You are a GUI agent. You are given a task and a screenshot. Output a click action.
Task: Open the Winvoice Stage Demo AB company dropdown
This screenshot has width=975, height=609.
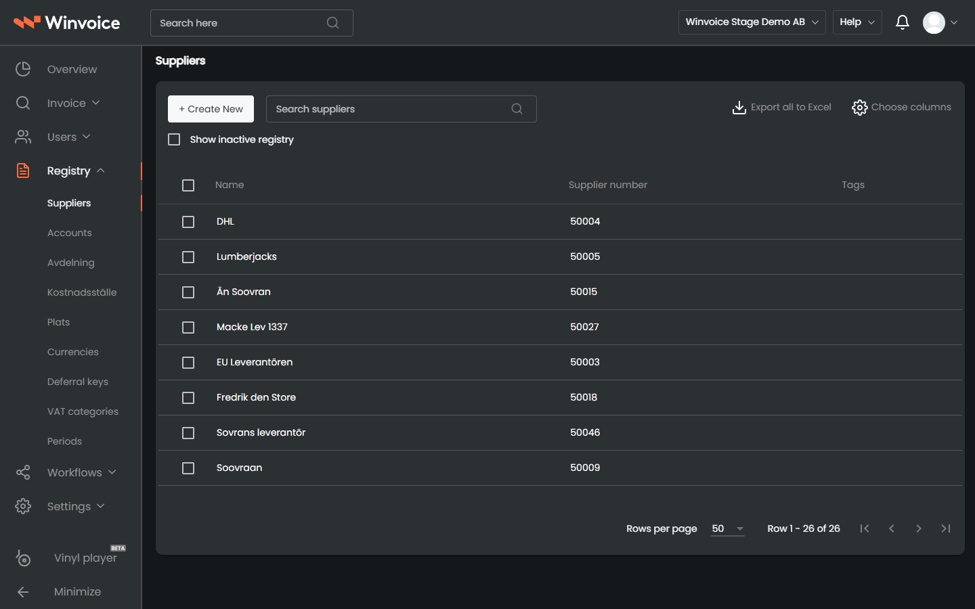click(x=752, y=22)
